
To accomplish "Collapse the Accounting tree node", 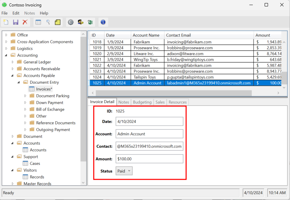I will (x=6, y=55).
